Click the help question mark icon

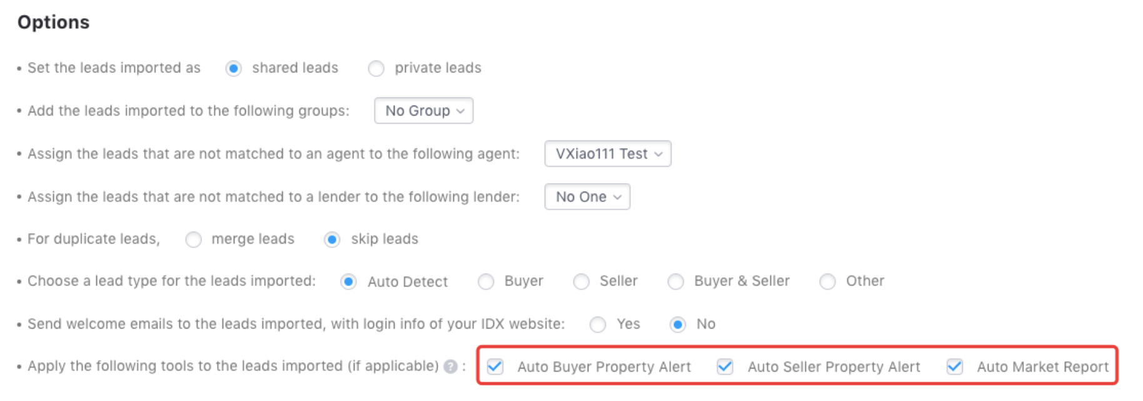[x=450, y=367]
